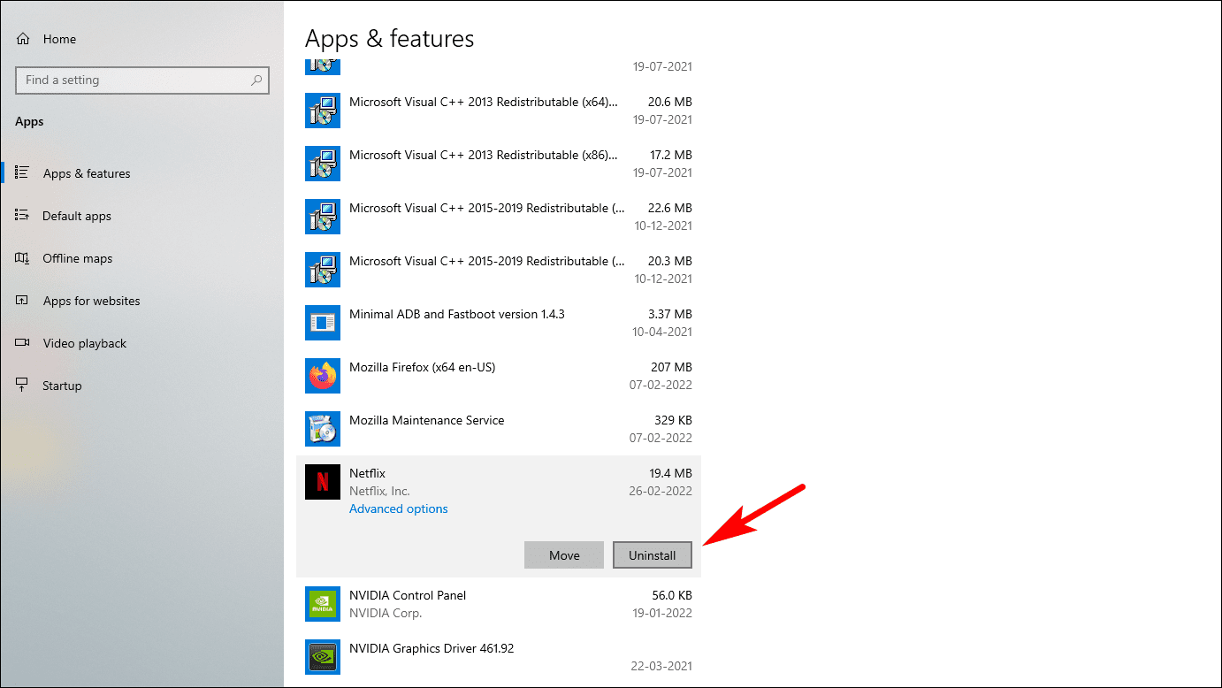Open the Apps & features section
Screen dimensions: 1222x688
click(x=141, y=173)
